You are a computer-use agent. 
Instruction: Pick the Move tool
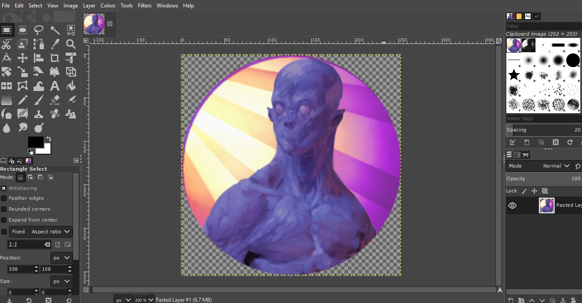coord(23,58)
